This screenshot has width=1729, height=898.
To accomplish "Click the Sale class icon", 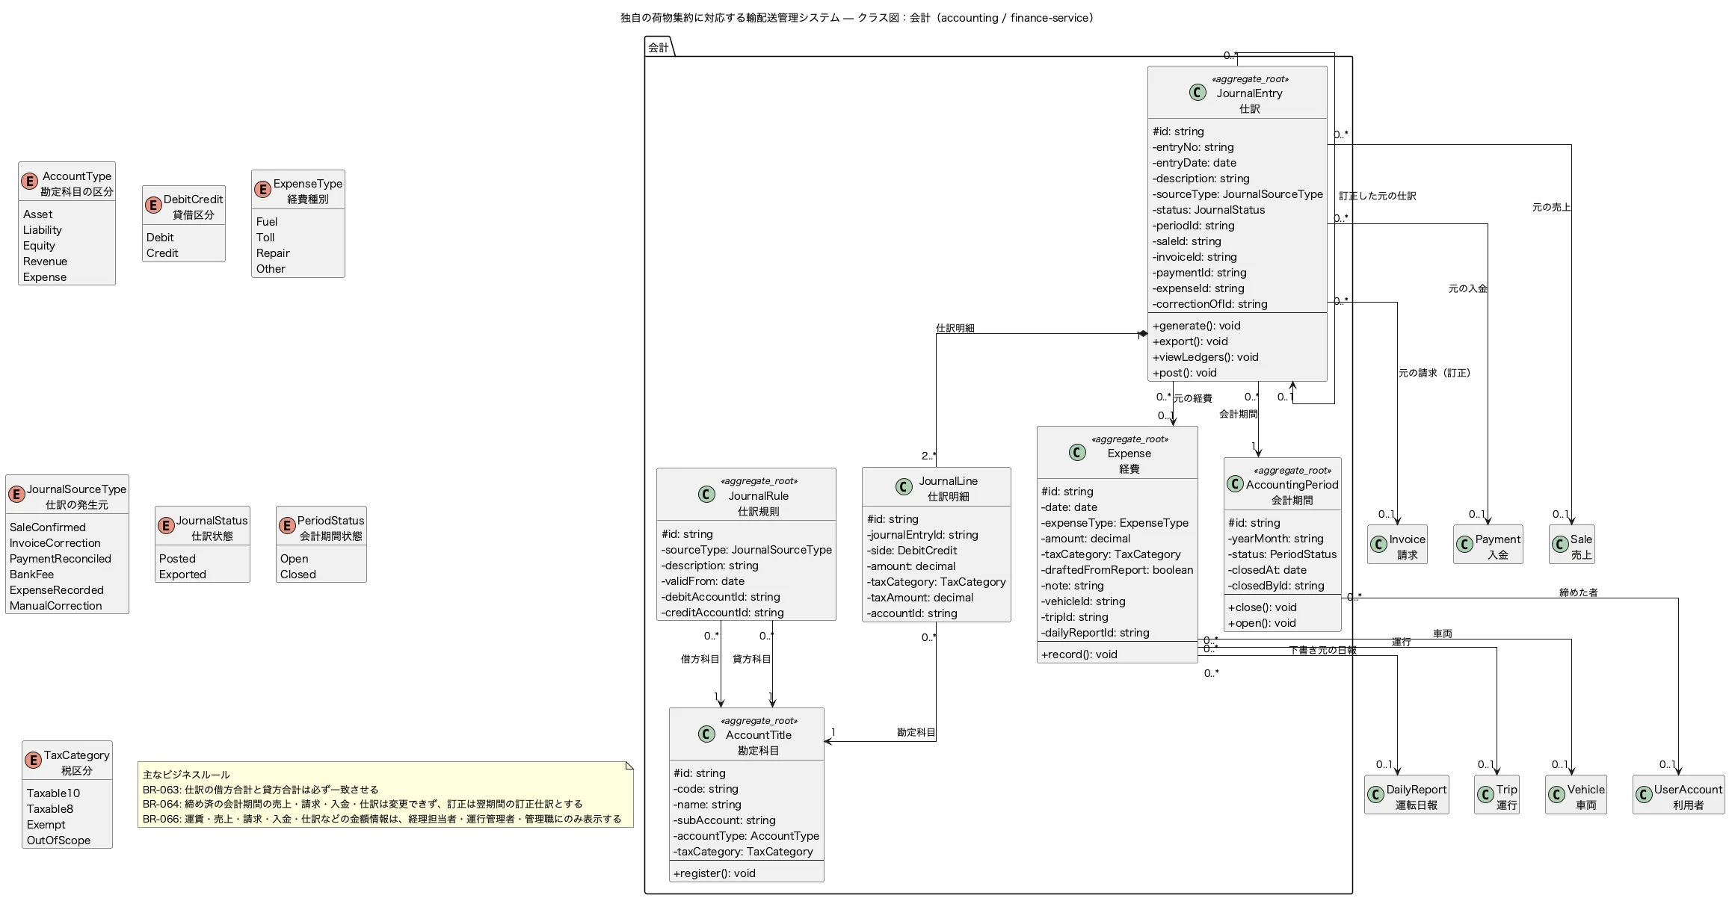I will (1560, 545).
